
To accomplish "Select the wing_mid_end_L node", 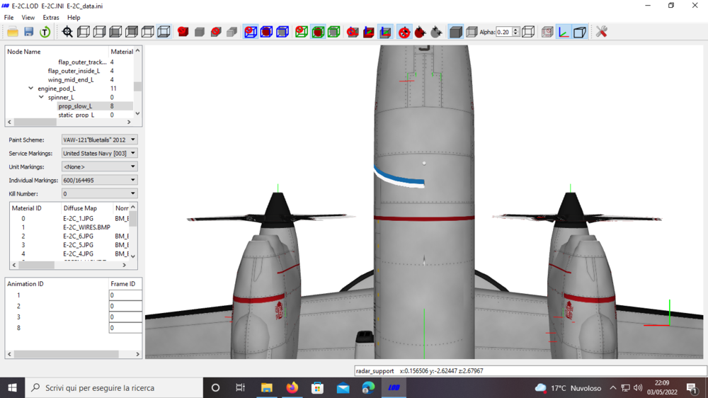I will pos(71,79).
